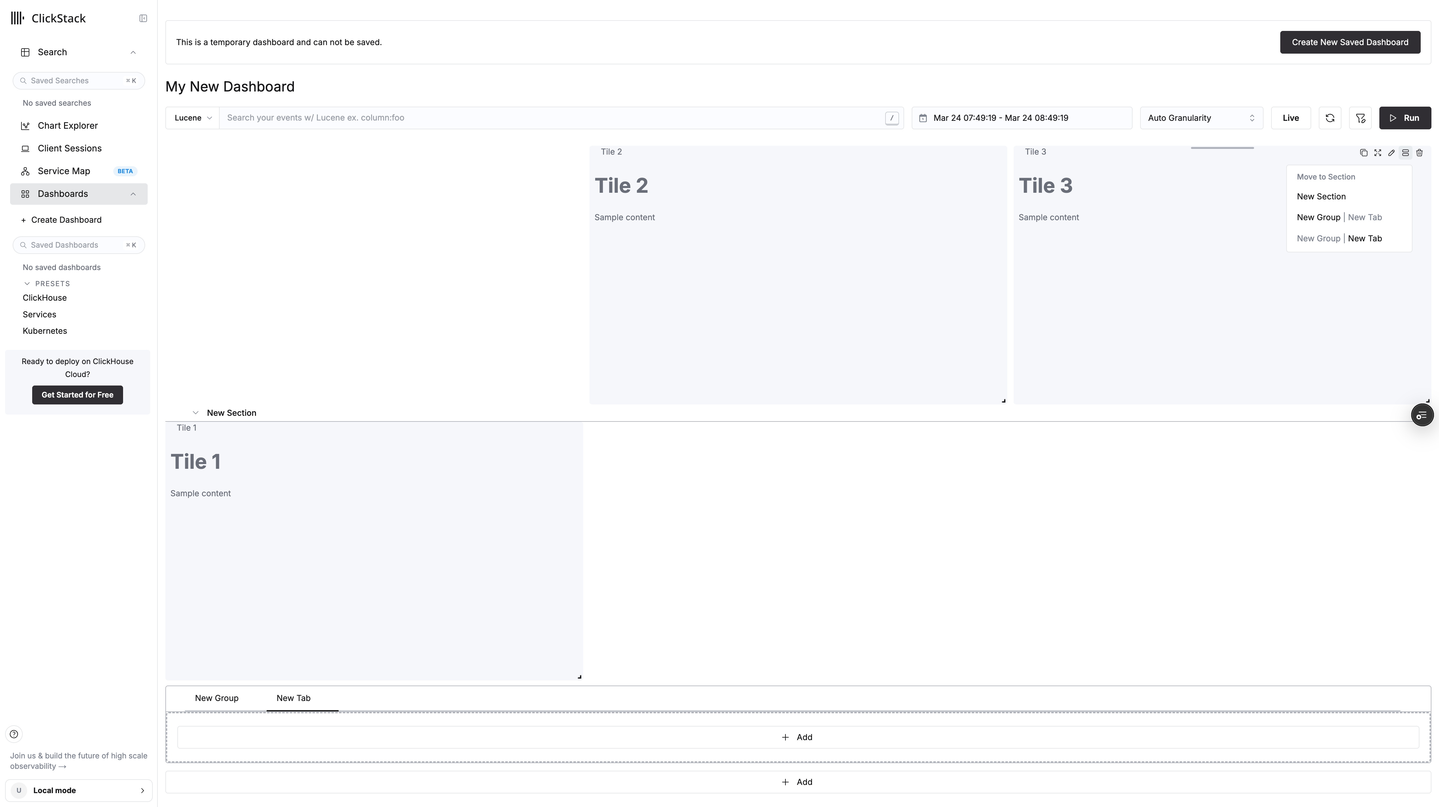Open the Kubernetes preset dashboard
The image size is (1439, 807).
45,331
